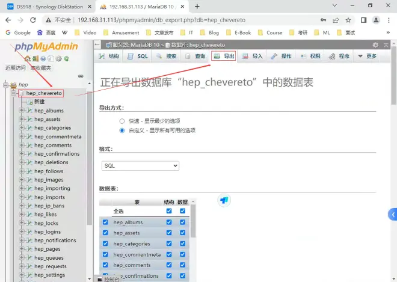This screenshot has width=397, height=282.
Task: Open the blue side panel arrow handle
Action: 393,215
